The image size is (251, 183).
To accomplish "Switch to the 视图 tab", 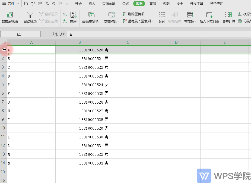I will point(166,4).
